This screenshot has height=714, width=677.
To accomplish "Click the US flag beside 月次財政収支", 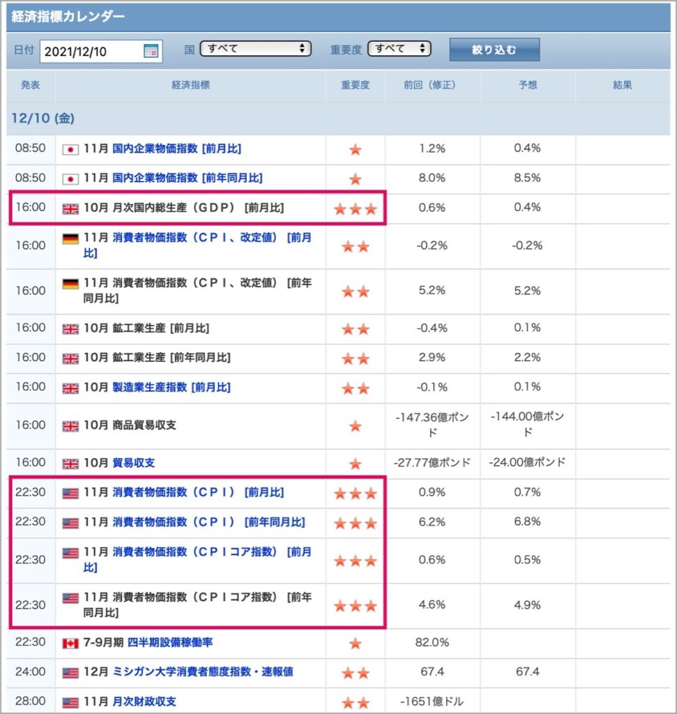I will point(70,703).
